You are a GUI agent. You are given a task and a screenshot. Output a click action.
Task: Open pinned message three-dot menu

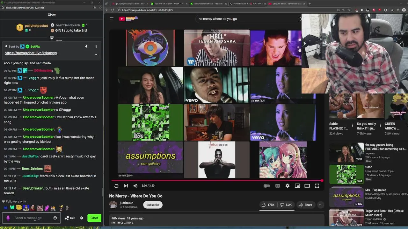[96, 47]
